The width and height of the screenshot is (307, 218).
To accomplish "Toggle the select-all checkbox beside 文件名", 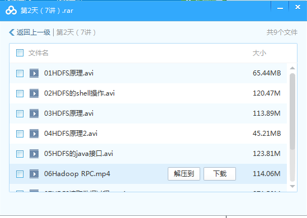I will pyautogui.click(x=20, y=53).
